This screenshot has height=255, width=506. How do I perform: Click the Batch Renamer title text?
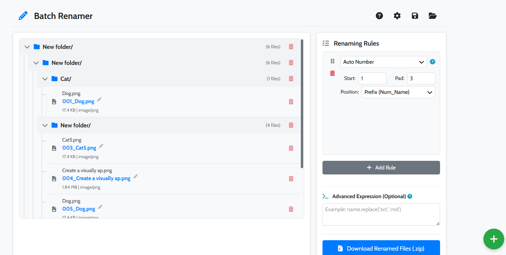coord(63,16)
